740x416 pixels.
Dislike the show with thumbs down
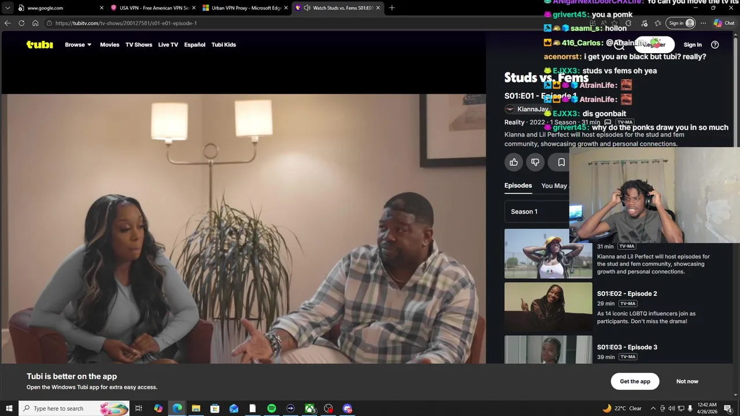(535, 162)
